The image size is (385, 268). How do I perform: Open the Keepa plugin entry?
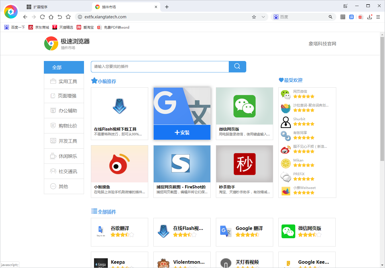[x=120, y=260]
